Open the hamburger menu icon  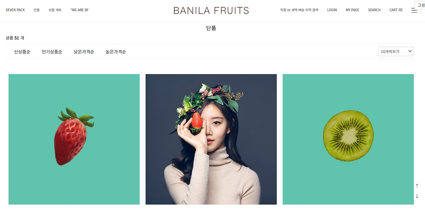point(414,10)
